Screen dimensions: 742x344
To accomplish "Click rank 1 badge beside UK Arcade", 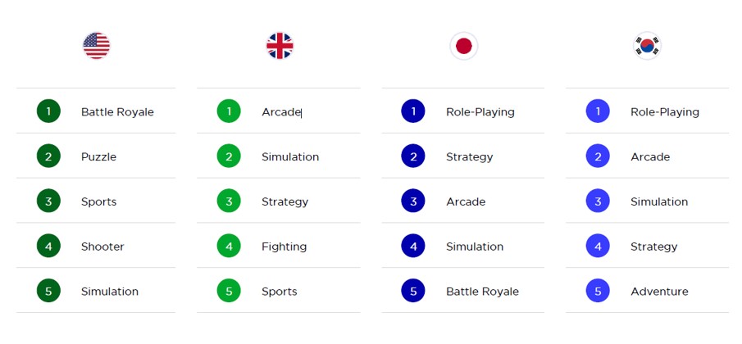I will coord(229,111).
